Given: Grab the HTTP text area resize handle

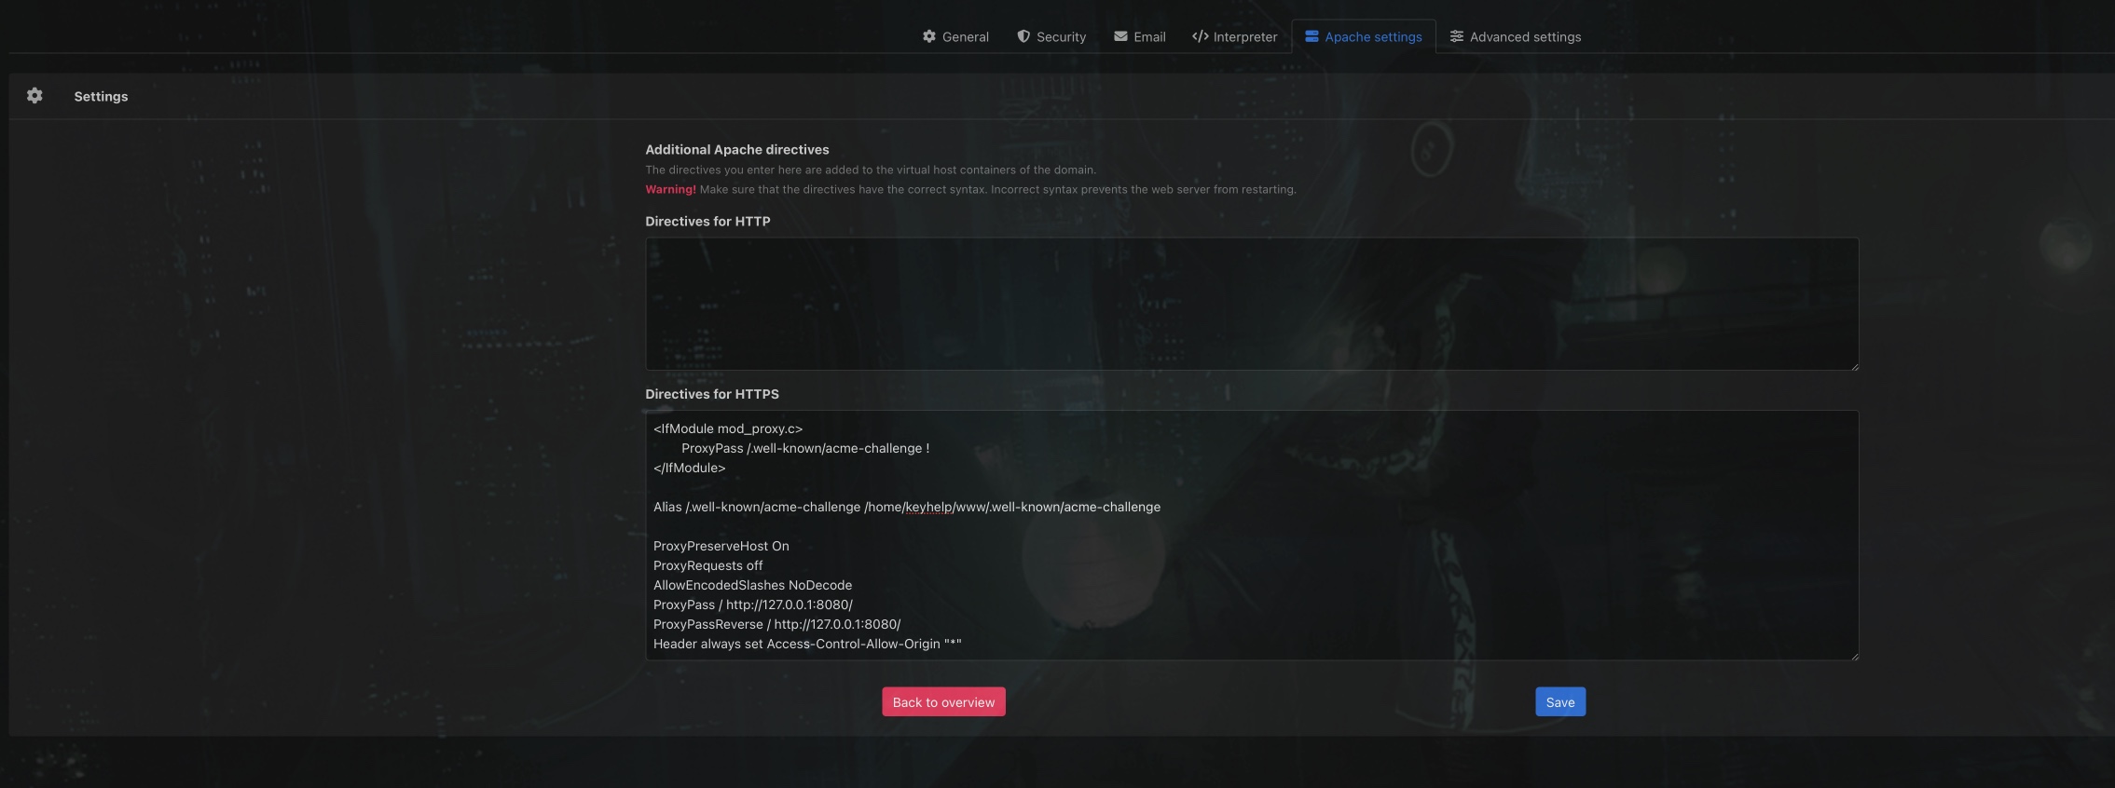Looking at the screenshot, I should pos(1854,366).
